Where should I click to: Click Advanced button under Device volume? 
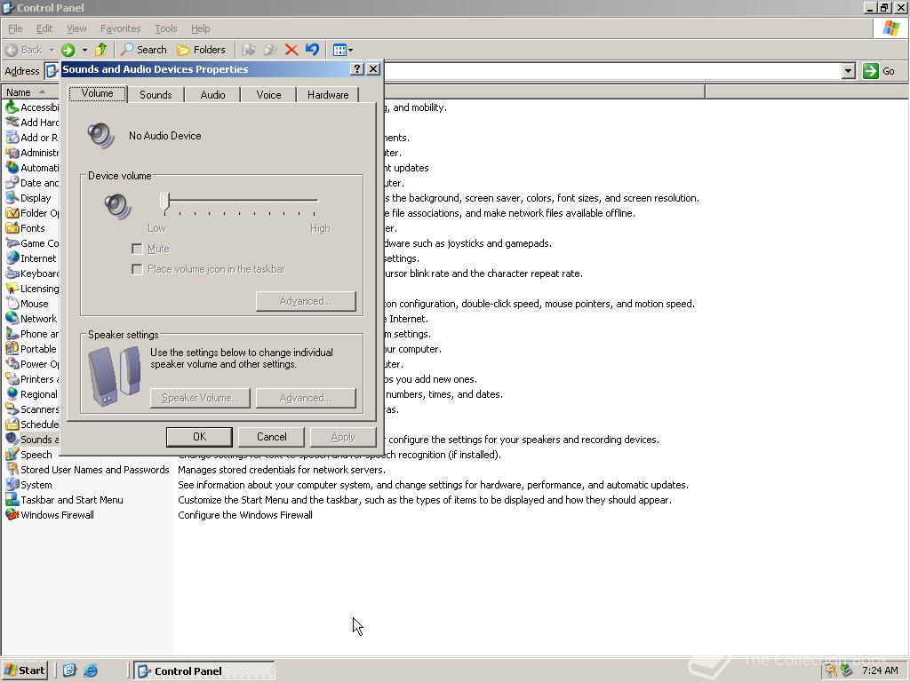pos(306,301)
